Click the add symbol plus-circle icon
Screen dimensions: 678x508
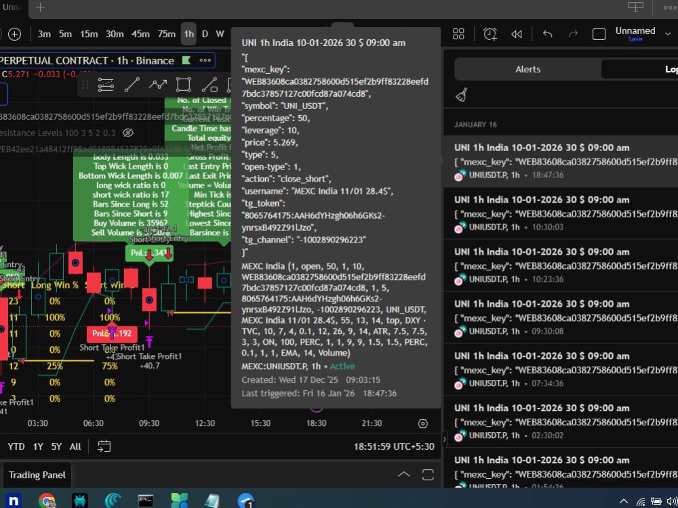(x=15, y=34)
